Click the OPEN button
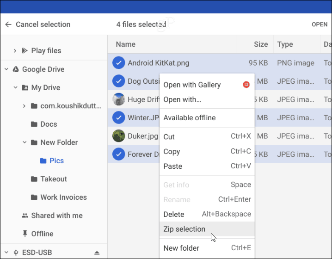 point(320,25)
